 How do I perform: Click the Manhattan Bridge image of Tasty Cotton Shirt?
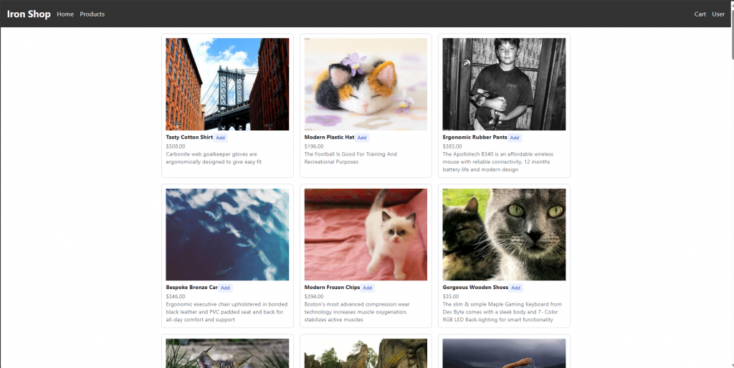227,84
